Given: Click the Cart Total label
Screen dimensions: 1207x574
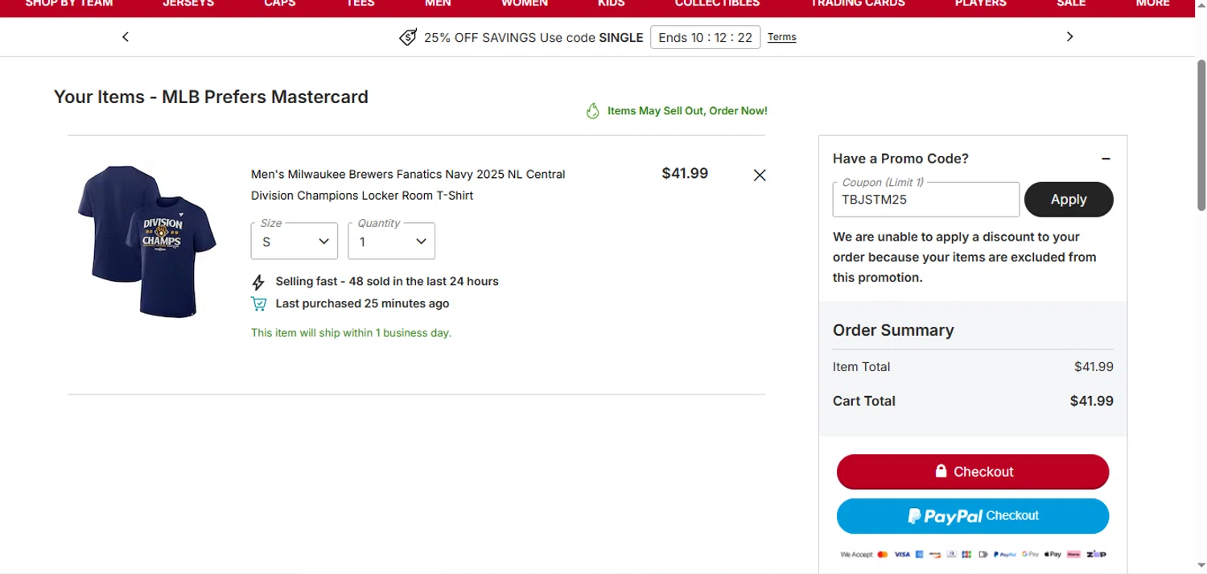Looking at the screenshot, I should [864, 401].
